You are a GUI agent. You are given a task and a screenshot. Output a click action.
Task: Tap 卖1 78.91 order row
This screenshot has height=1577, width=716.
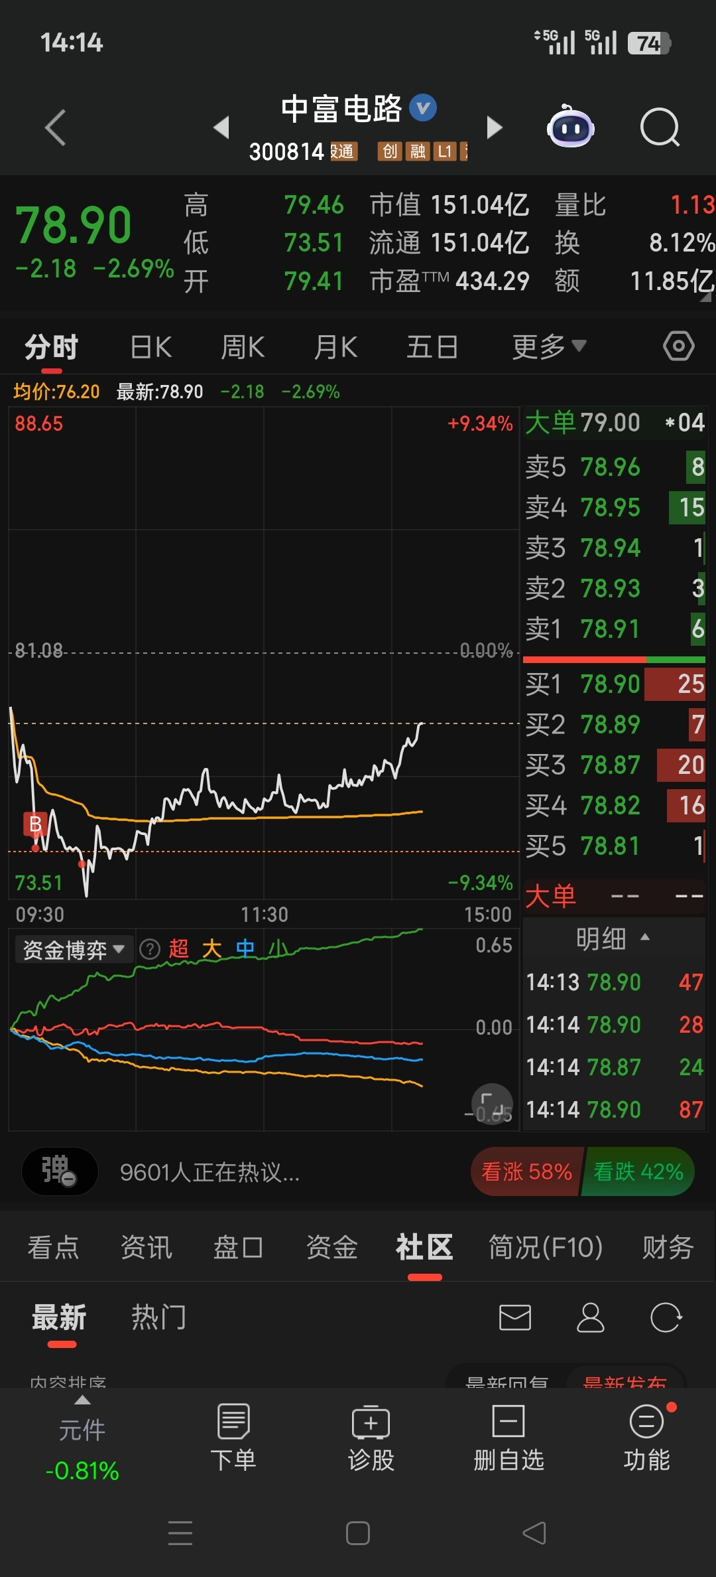[615, 629]
